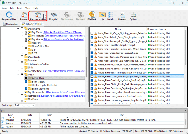Toggle the Preview pane icon

point(122,15)
